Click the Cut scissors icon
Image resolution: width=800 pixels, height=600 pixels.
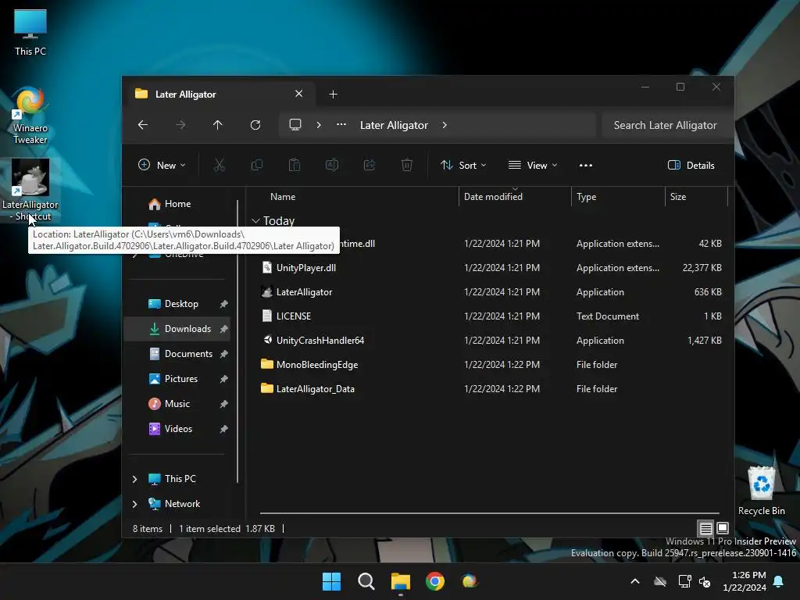(x=220, y=165)
